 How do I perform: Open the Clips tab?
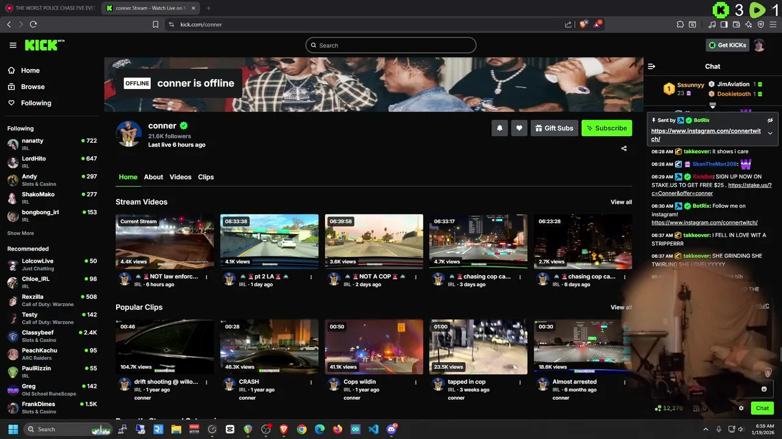point(206,177)
